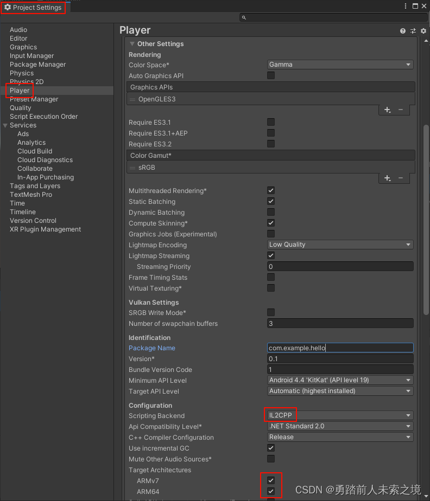Open the Color Space dropdown

340,64
